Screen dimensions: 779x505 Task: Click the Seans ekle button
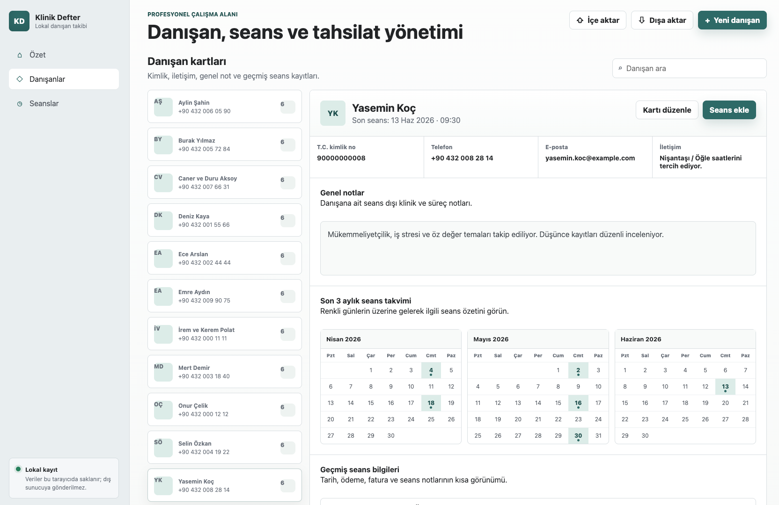click(729, 110)
